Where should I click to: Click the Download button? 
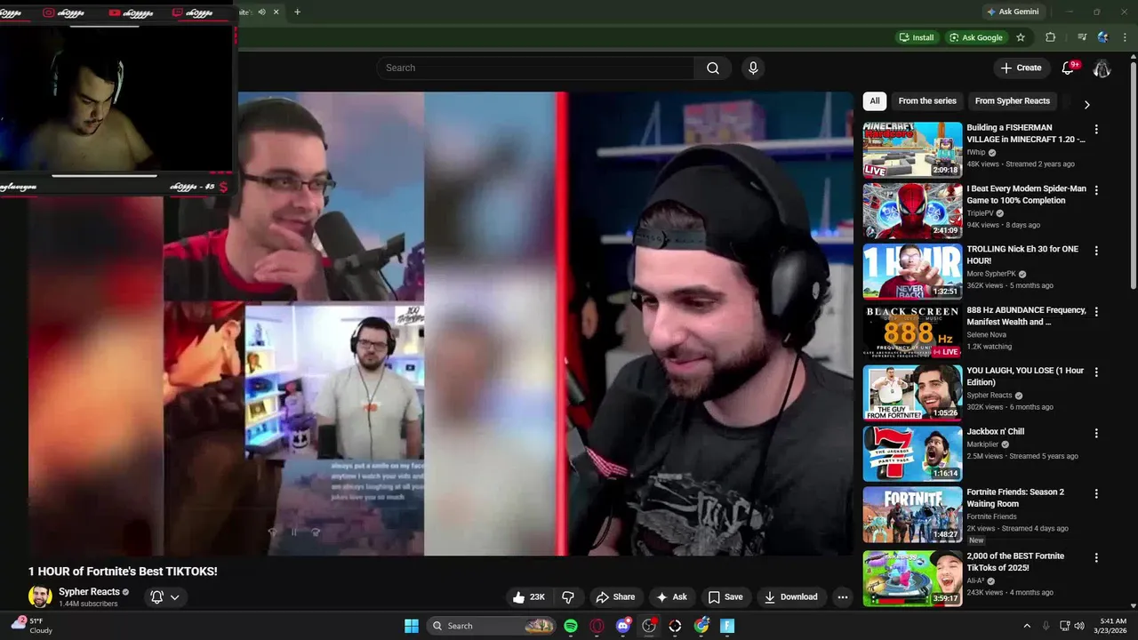point(791,597)
